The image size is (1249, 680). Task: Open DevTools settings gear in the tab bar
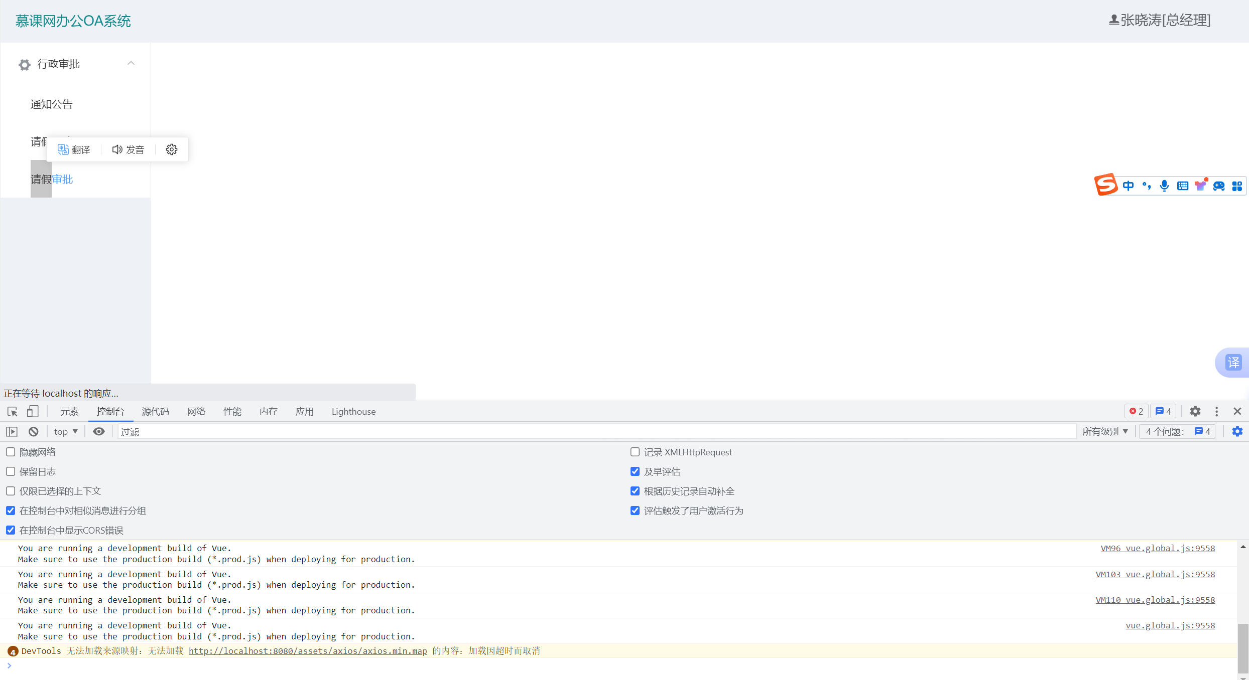pyautogui.click(x=1195, y=411)
